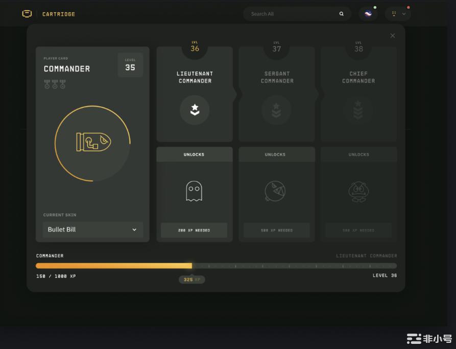Click the 200 XP Needed button
The image size is (456, 349).
[194, 230]
